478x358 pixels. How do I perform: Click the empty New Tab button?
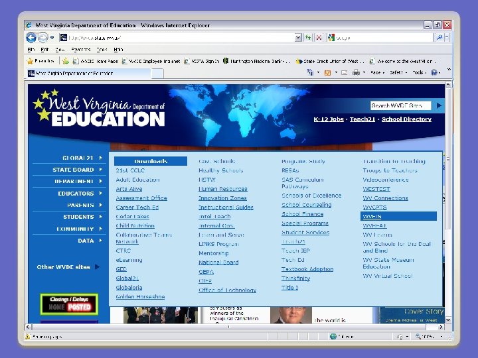click(157, 74)
